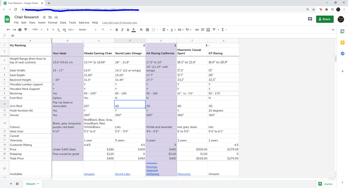Open the Format menu
This screenshot has height=188, width=348.
coord(53,23)
